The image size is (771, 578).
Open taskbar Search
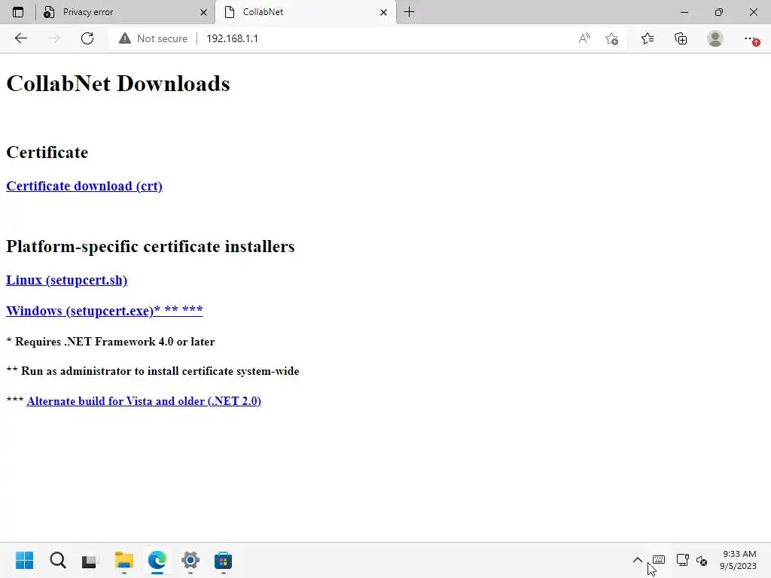pyautogui.click(x=57, y=560)
